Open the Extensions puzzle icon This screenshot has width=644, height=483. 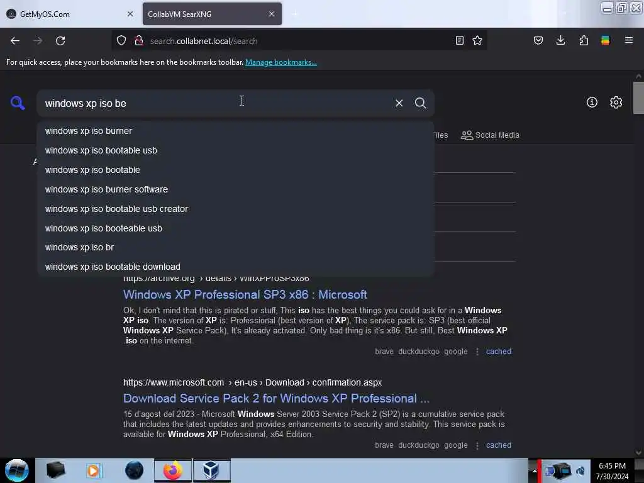point(584,40)
